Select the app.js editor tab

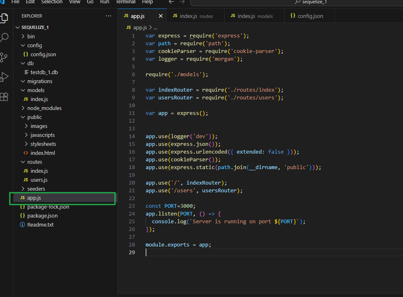pos(142,16)
